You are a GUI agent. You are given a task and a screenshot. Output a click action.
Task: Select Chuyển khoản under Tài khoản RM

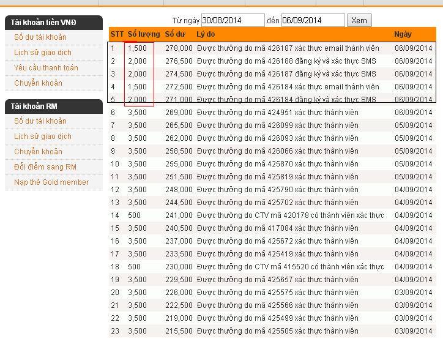38,152
